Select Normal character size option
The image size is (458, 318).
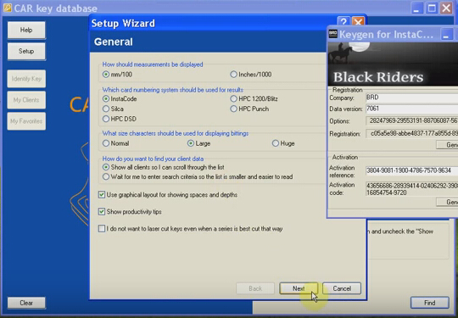pyautogui.click(x=115, y=143)
